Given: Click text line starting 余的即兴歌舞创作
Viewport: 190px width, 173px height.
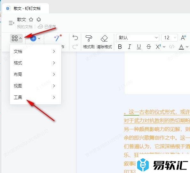Looking at the screenshot, I should tap(157, 138).
